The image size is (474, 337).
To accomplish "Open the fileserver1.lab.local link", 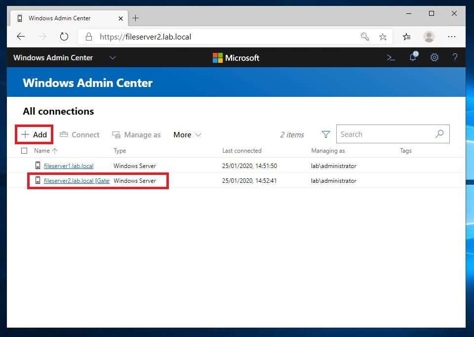I will click(69, 166).
